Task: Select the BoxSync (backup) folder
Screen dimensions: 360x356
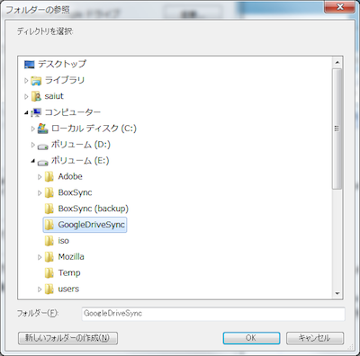Action: pyautogui.click(x=86, y=209)
